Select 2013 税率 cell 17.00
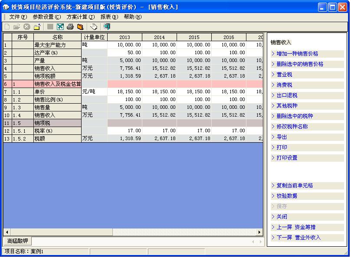Viewport: 351px width, 258px height. point(125,131)
